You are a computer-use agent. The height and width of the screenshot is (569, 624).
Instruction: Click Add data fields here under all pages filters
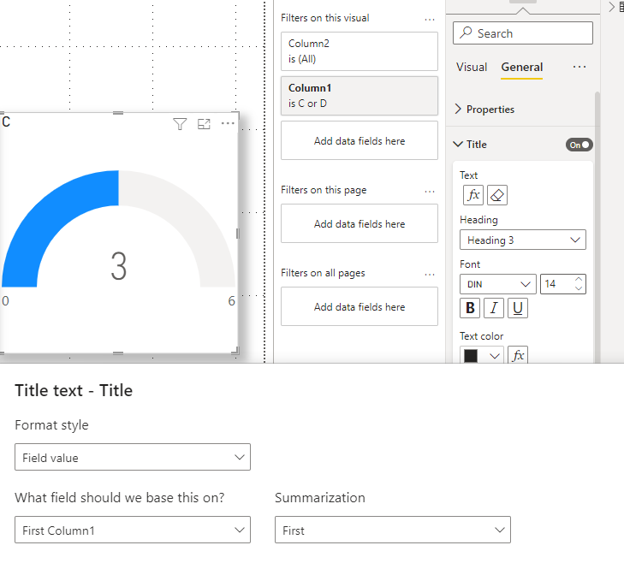[360, 306]
